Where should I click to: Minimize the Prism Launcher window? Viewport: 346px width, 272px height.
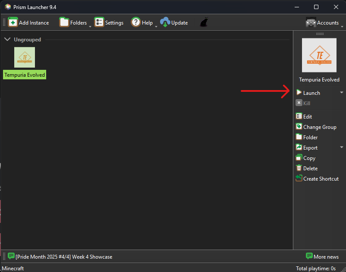[x=297, y=7]
